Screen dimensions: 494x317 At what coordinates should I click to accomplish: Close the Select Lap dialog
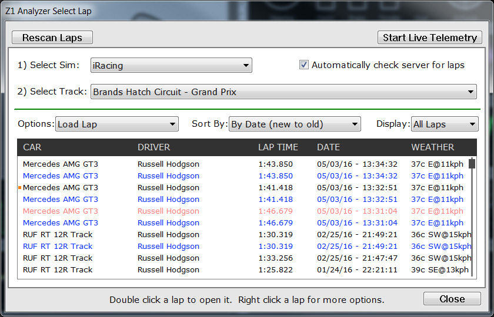pyautogui.click(x=452, y=299)
